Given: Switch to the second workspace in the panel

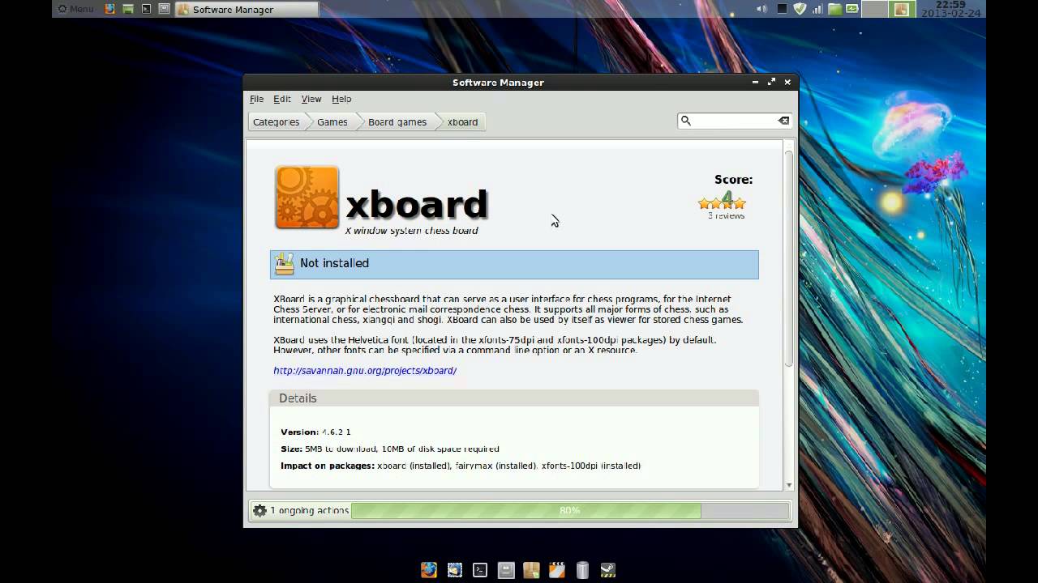Looking at the screenshot, I should coord(902,9).
